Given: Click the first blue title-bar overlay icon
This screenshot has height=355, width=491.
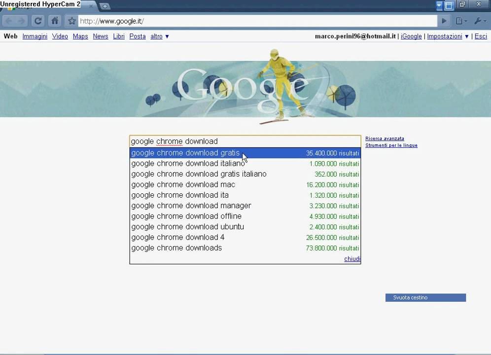Looking at the screenshot, I should pyautogui.click(x=439, y=5).
